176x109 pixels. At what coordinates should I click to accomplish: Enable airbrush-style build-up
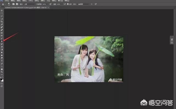(x=65, y=4)
